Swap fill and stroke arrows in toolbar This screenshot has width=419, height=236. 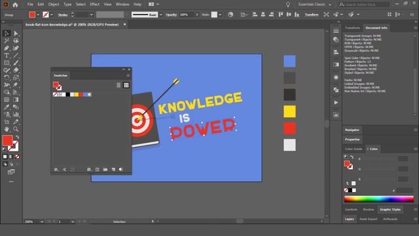click(18, 137)
